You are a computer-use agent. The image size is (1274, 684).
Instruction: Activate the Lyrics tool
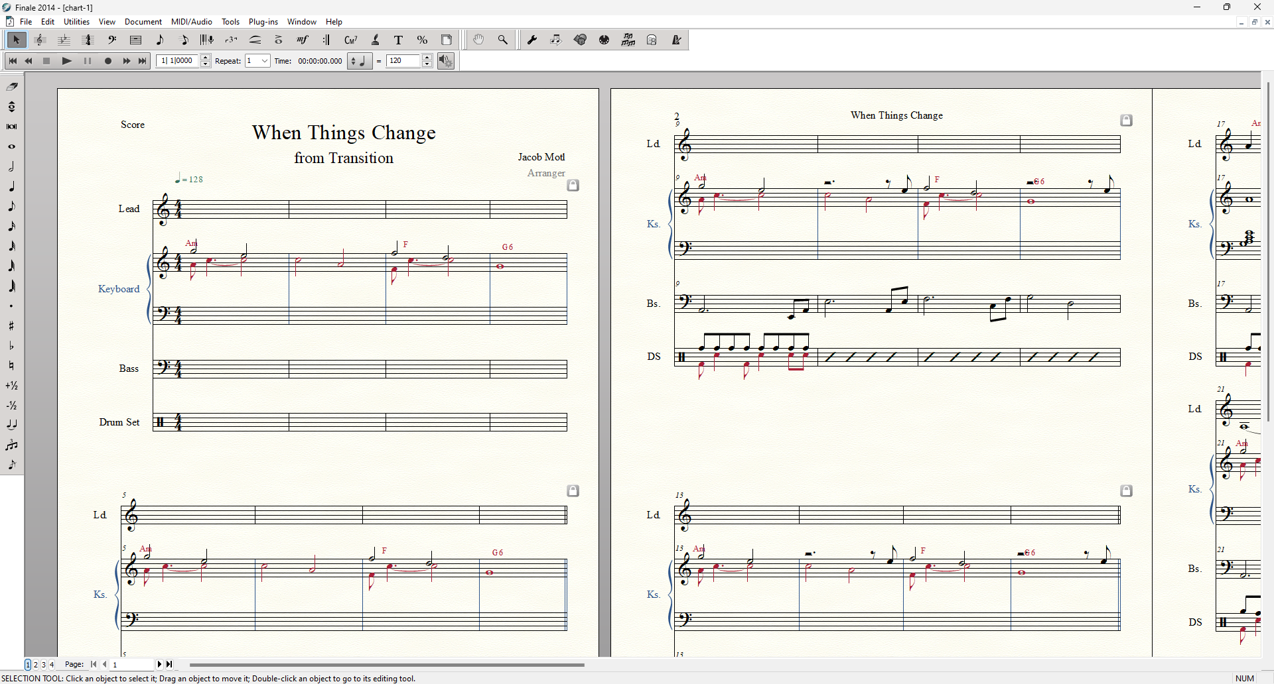tap(375, 40)
